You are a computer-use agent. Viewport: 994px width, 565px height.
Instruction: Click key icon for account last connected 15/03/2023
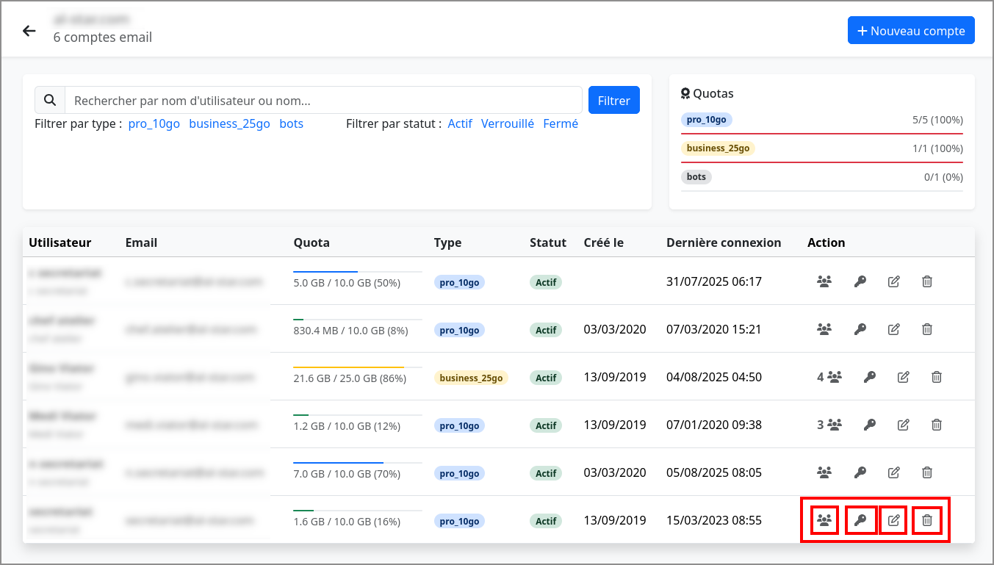point(860,521)
